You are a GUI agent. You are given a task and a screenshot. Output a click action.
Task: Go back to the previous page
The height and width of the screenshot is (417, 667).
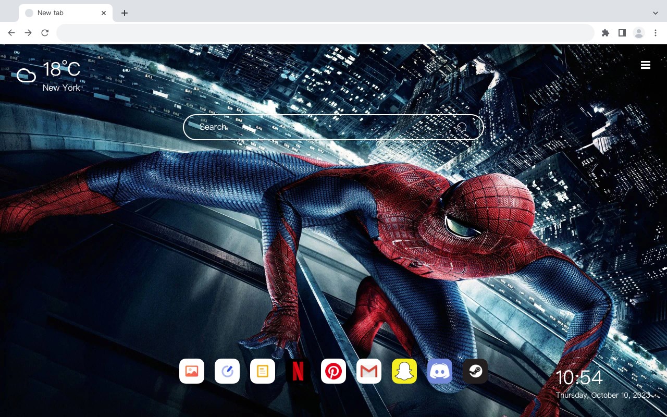click(11, 33)
